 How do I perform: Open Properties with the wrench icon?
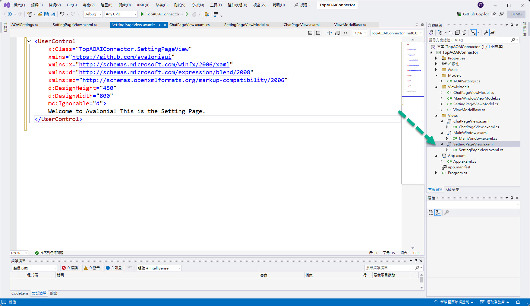click(x=486, y=33)
